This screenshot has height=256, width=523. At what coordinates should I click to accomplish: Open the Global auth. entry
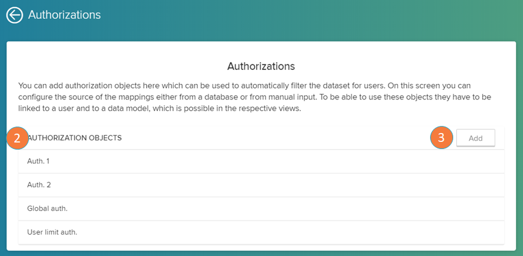[x=45, y=209]
